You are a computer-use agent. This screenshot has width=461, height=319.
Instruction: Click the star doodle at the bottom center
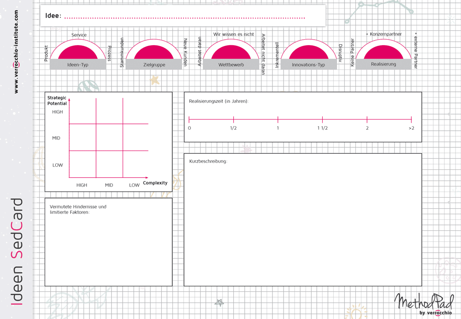219,303
